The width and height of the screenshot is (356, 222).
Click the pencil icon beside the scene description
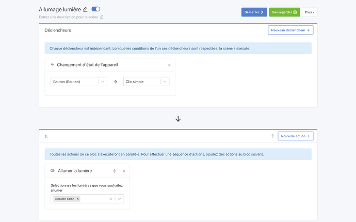point(102,17)
